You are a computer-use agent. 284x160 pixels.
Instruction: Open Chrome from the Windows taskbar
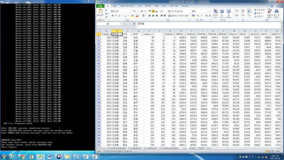point(22,157)
